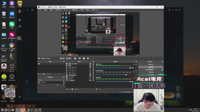Click the 开始录制 start recording button

[x=151, y=72]
